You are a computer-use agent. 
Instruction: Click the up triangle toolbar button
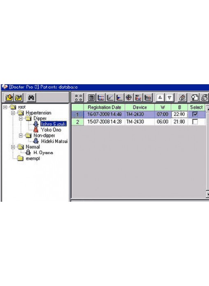(x=160, y=97)
